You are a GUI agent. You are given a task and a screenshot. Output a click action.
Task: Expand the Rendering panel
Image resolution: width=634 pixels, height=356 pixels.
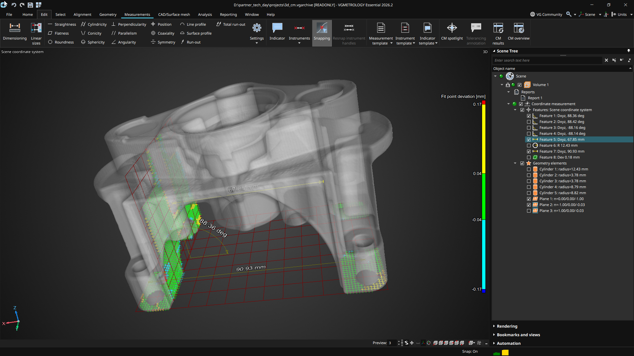(507, 326)
